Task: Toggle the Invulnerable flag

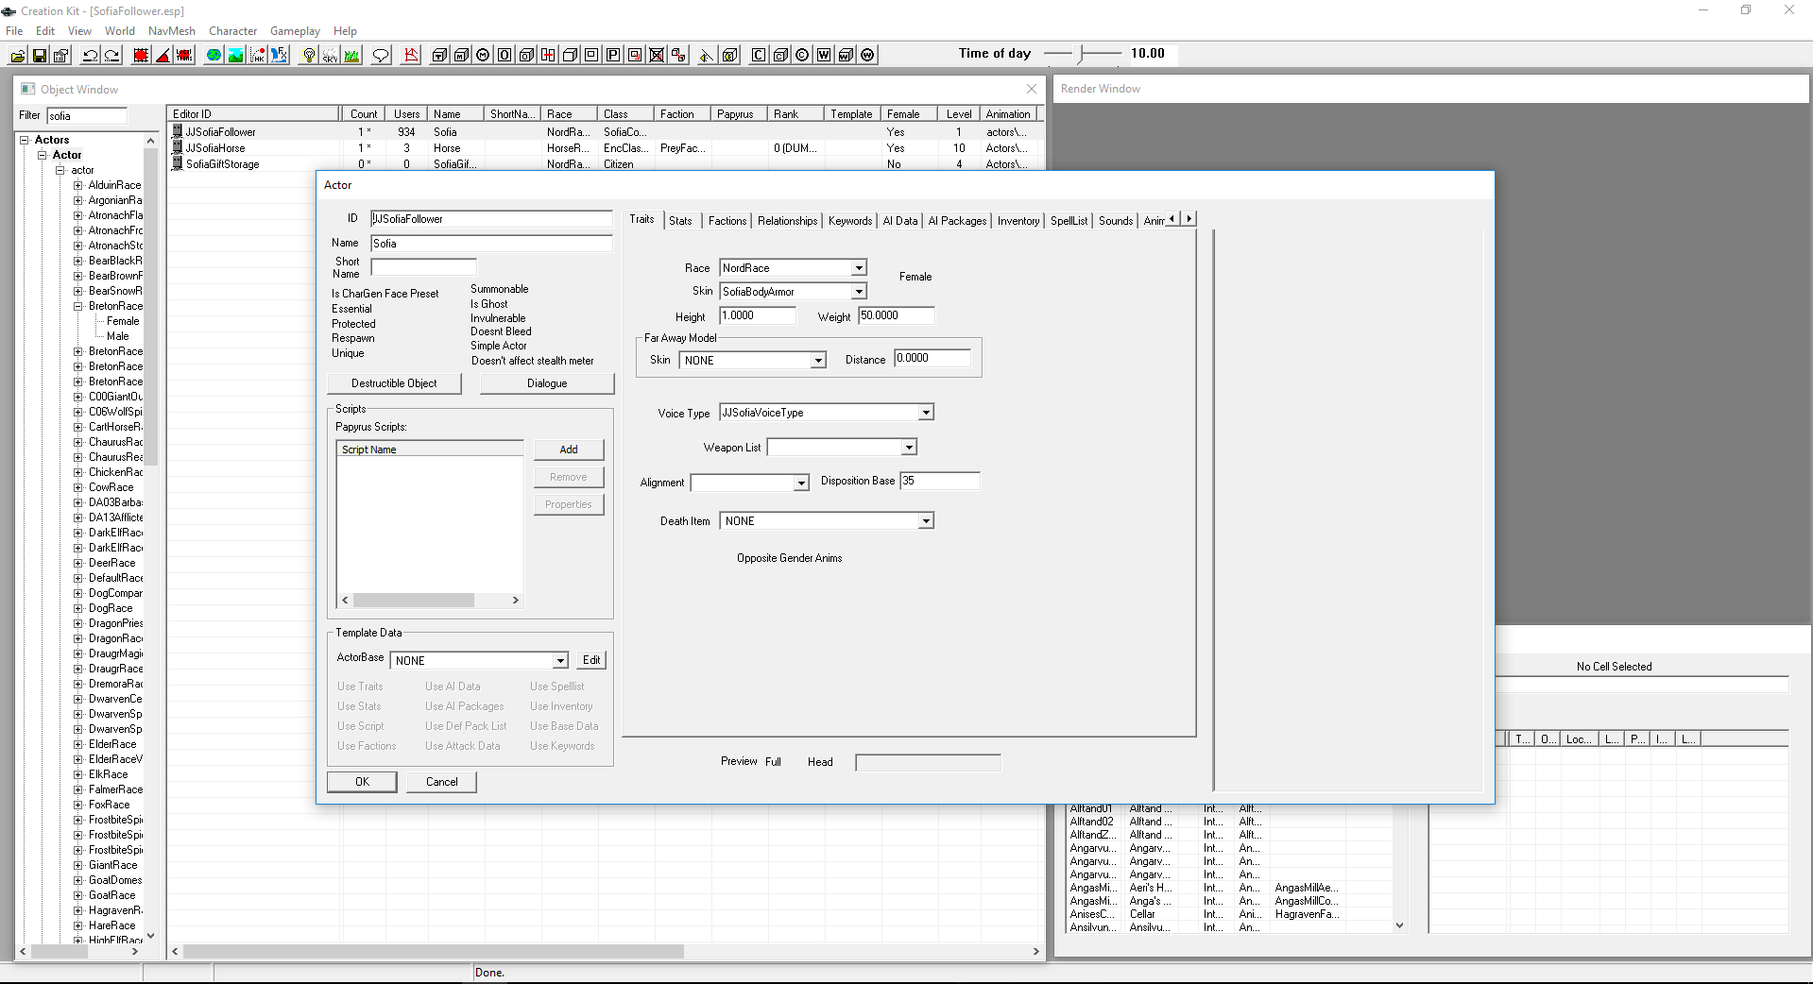Action: 498,318
